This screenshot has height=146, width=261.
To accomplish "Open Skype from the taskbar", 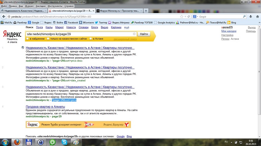I will pos(64,142).
